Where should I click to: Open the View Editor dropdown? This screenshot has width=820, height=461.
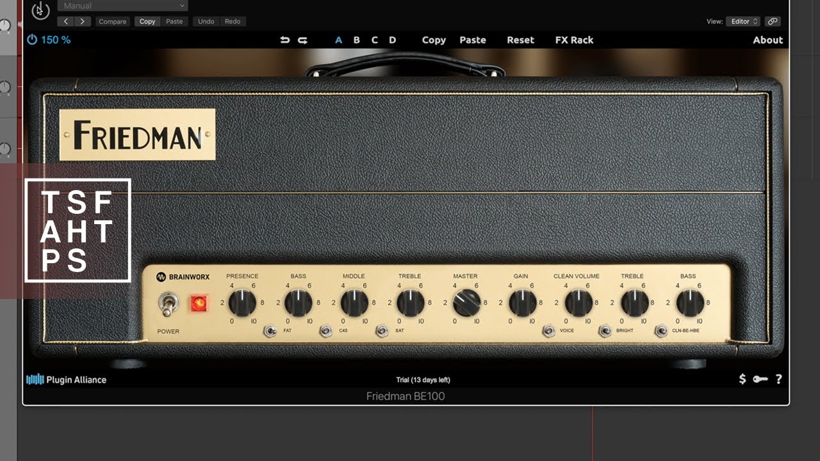(x=743, y=21)
